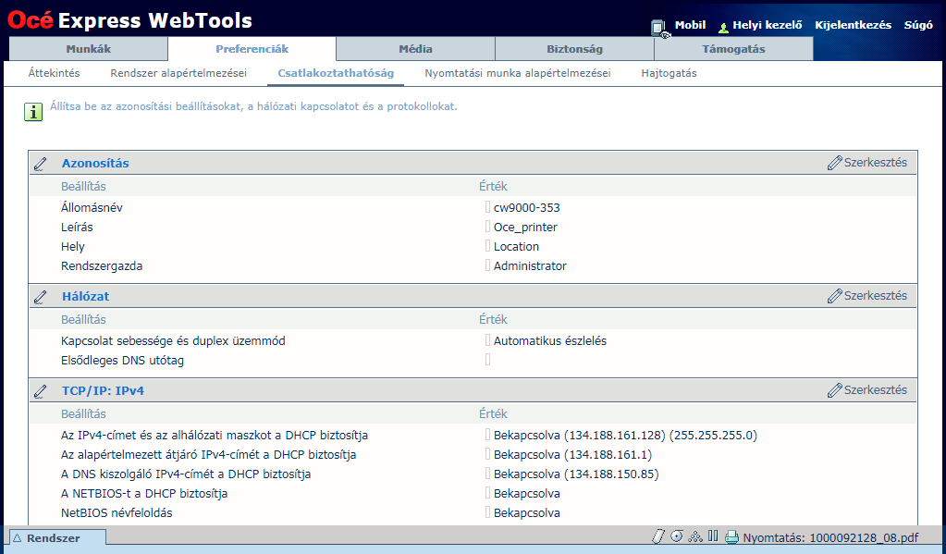This screenshot has height=554, width=946.
Task: Click the alapértelmezett átjáró IPv4-címét setting
Action: coord(208,454)
